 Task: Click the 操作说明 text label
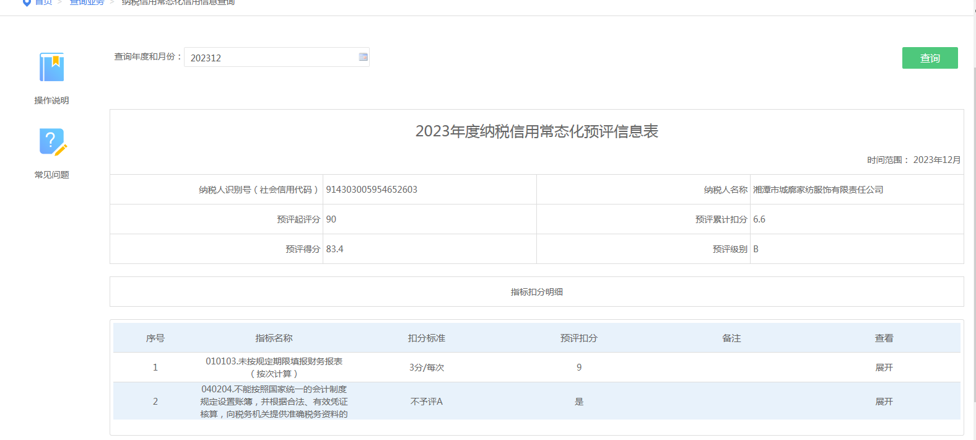point(52,100)
